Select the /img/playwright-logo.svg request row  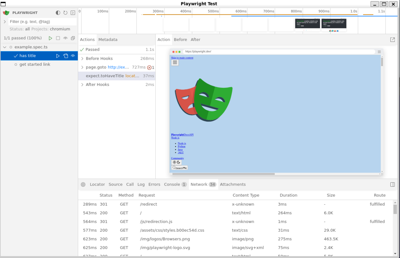coord(235,248)
